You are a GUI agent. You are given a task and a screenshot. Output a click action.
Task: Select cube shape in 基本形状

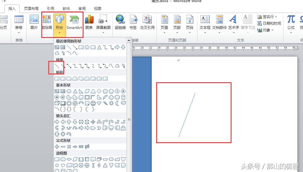pyautogui.click(x=57, y=103)
